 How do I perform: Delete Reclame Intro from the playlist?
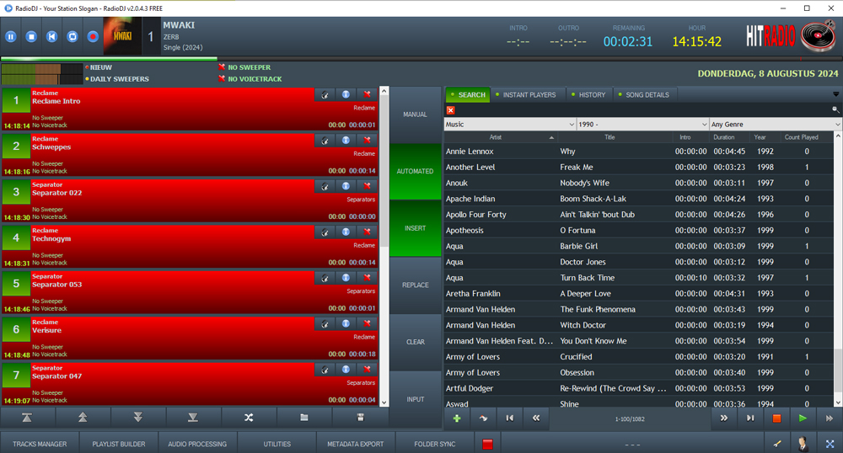point(367,94)
